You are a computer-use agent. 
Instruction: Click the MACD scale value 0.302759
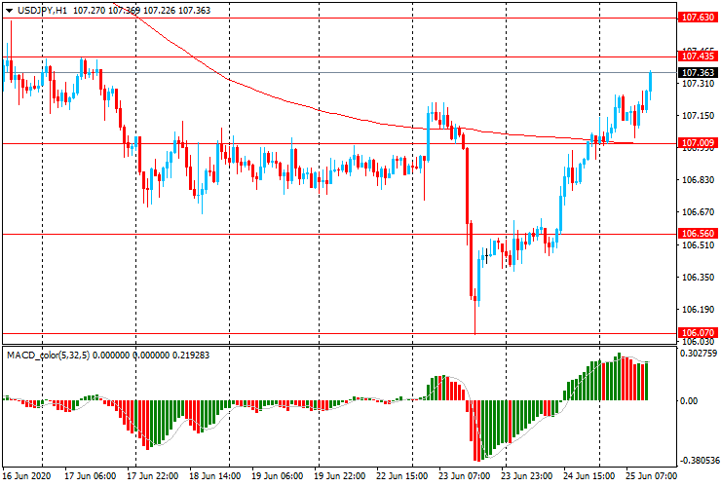coord(700,355)
